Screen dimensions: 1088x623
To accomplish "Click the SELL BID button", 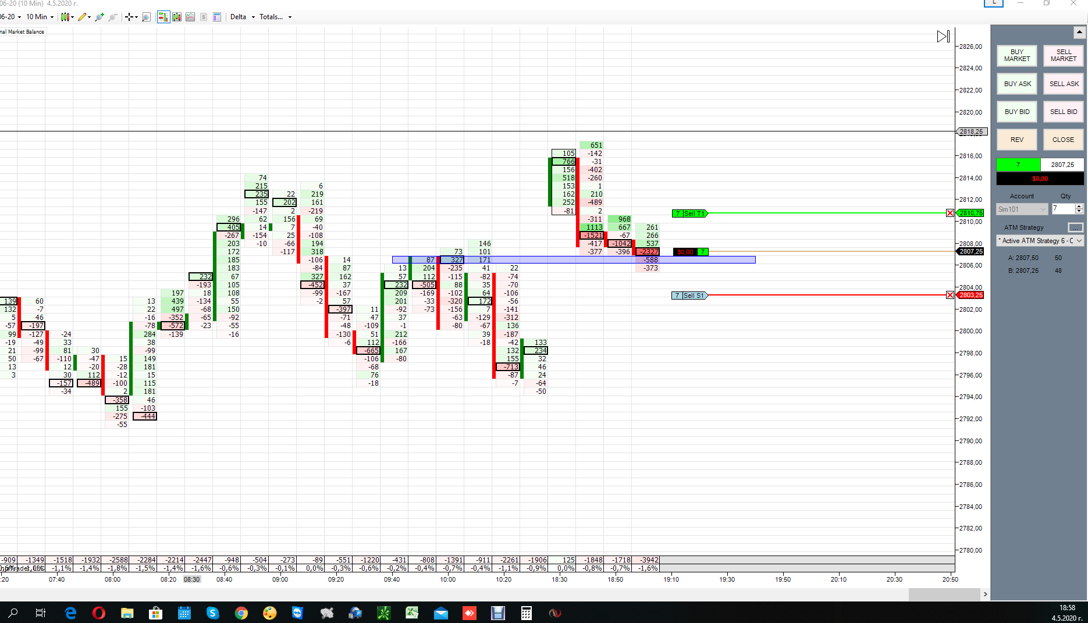I will click(1064, 112).
